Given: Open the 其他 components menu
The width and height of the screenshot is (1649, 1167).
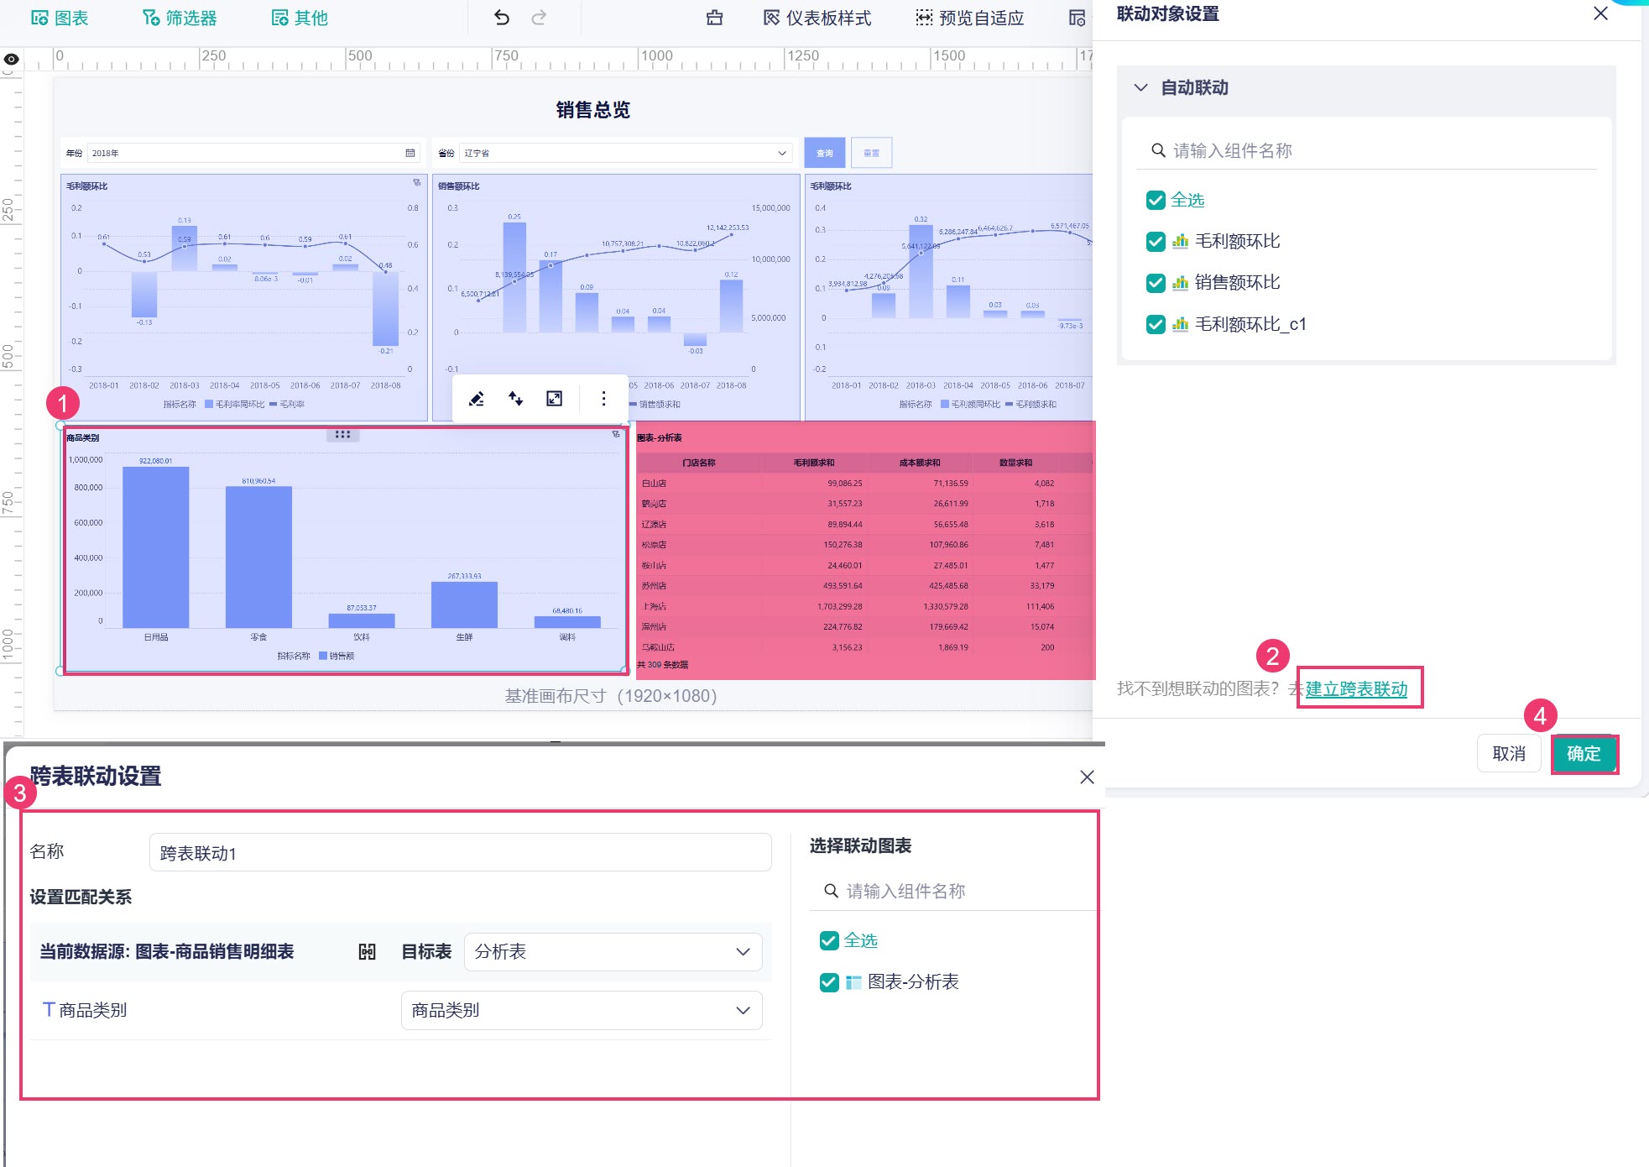Looking at the screenshot, I should click(x=300, y=18).
